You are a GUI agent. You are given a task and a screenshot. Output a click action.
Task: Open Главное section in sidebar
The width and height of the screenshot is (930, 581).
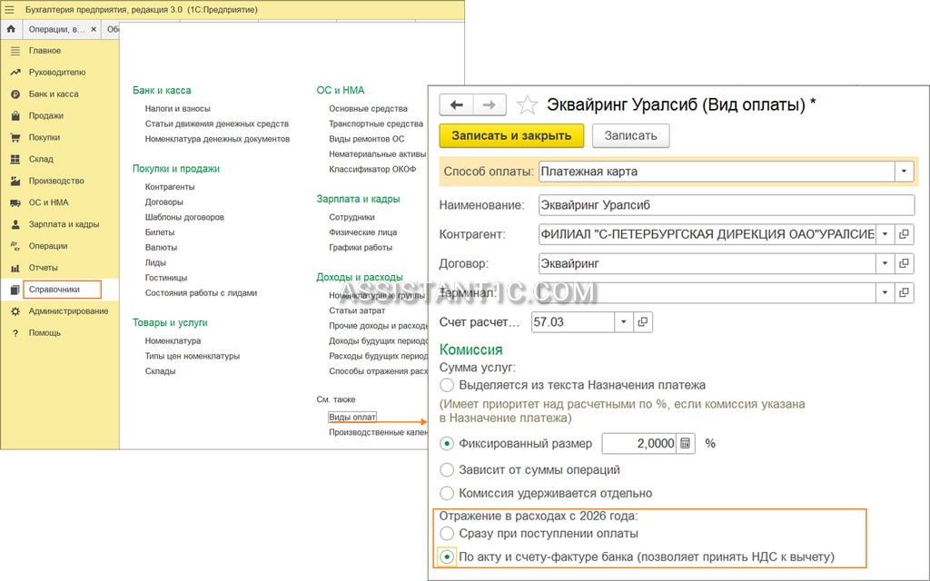coord(45,51)
